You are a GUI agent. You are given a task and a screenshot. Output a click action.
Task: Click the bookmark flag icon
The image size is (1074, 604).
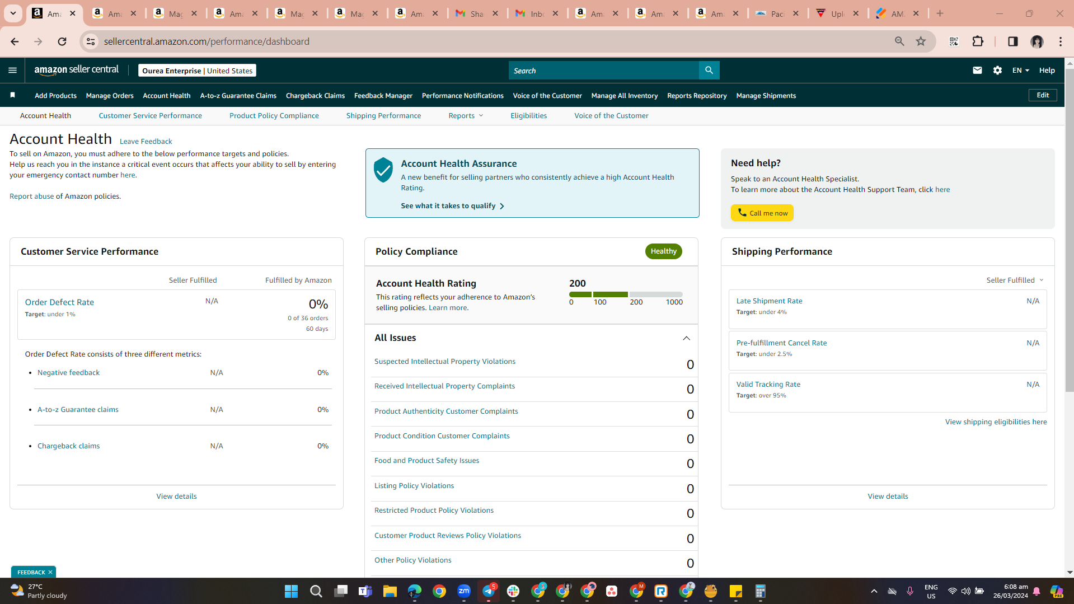coord(13,95)
